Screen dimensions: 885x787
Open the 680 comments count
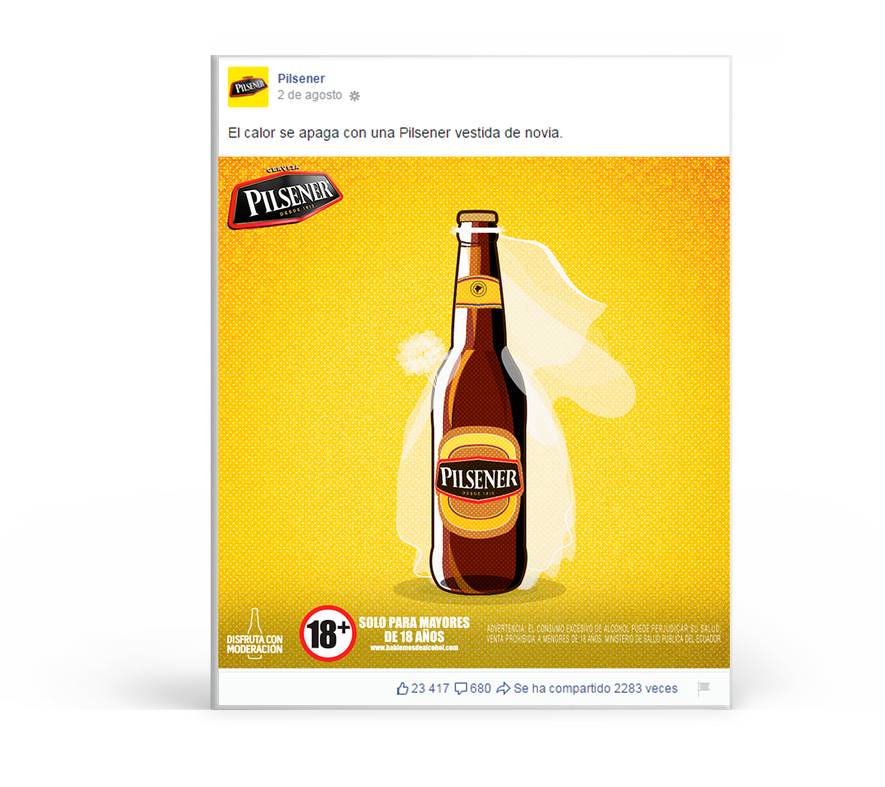click(481, 689)
